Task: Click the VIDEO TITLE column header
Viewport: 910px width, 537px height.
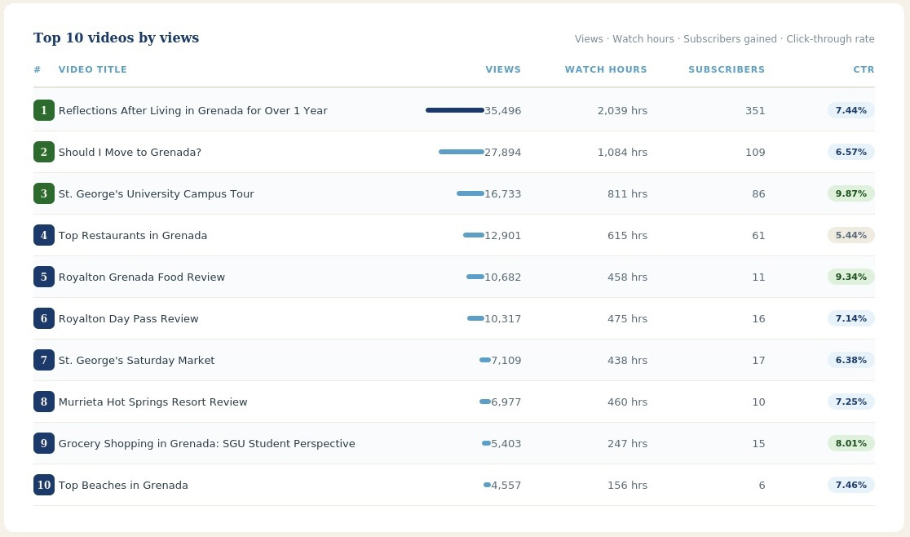Action: [93, 69]
